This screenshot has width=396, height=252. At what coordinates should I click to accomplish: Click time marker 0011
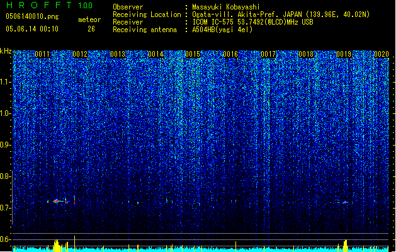42,54
